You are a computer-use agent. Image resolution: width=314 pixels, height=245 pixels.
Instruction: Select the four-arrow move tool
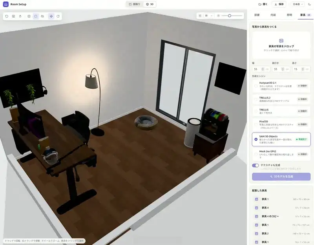click(x=51, y=16)
